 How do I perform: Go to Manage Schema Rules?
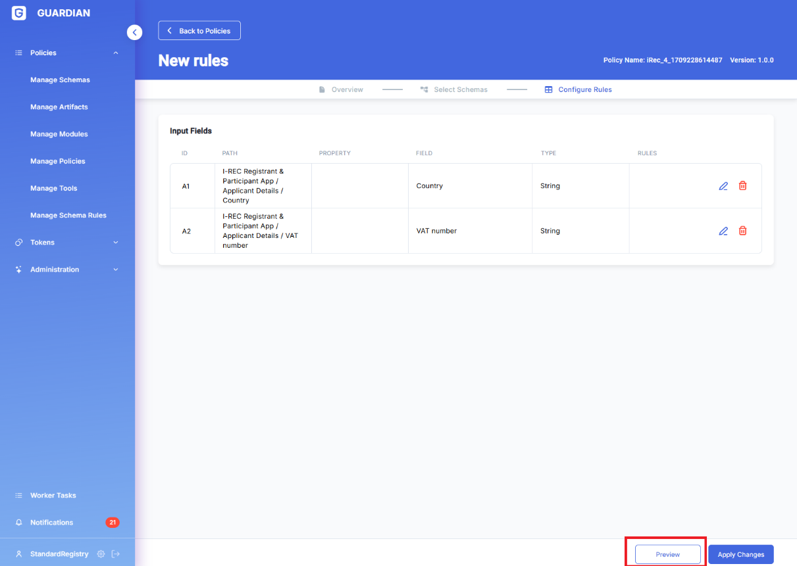coord(68,215)
